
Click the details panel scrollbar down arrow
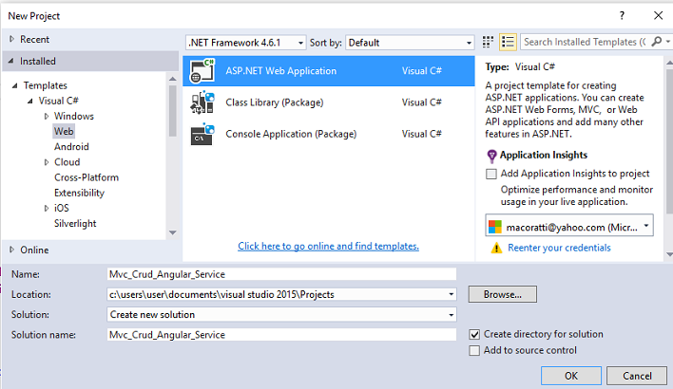669,254
